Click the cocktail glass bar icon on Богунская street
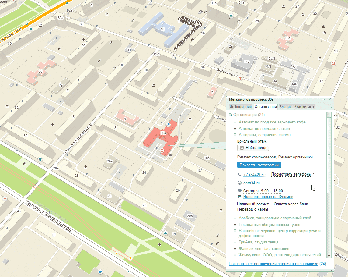348x277 pixels. click(x=241, y=78)
